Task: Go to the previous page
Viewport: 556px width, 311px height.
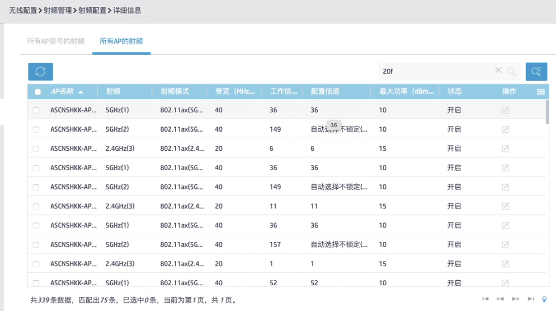Action: click(x=500, y=299)
